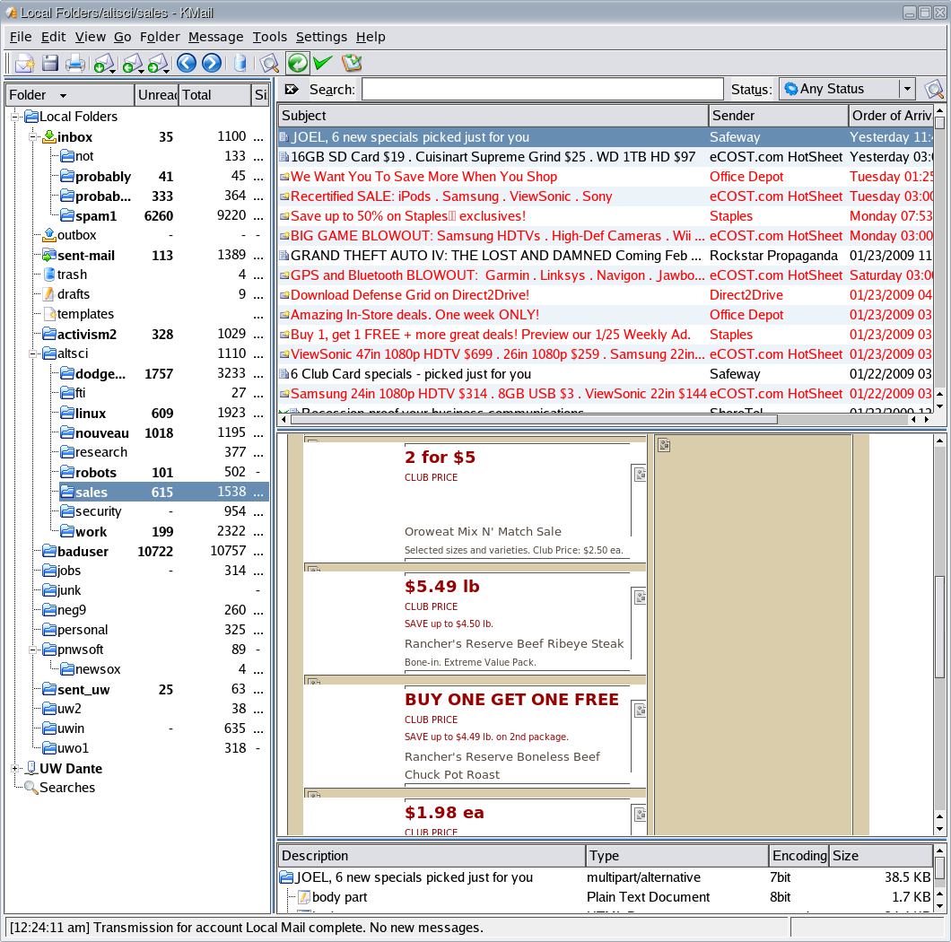Click the image placeholder beside 2 for $5
This screenshot has height=942, width=951.
point(640,475)
